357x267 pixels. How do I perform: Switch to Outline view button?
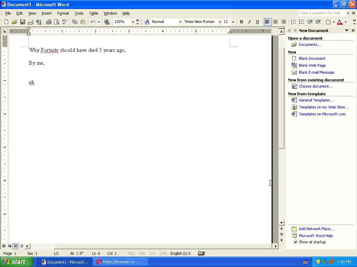(x=21, y=246)
